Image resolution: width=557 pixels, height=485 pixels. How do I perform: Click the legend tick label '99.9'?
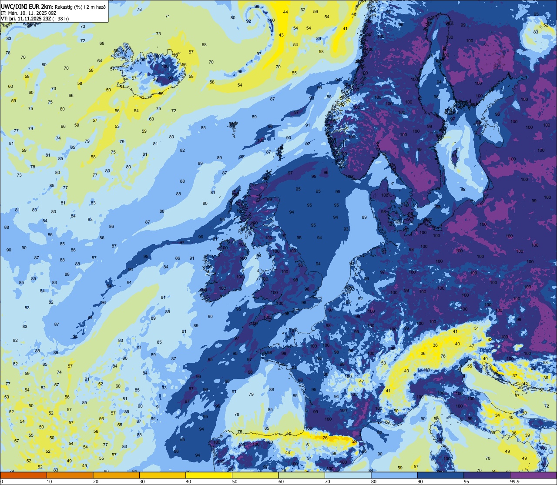point(515,482)
